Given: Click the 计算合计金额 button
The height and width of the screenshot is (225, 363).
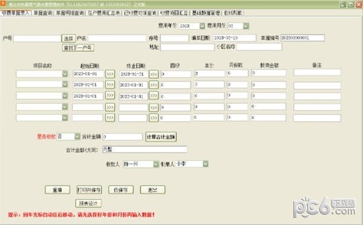Looking at the screenshot, I should [x=161, y=137].
